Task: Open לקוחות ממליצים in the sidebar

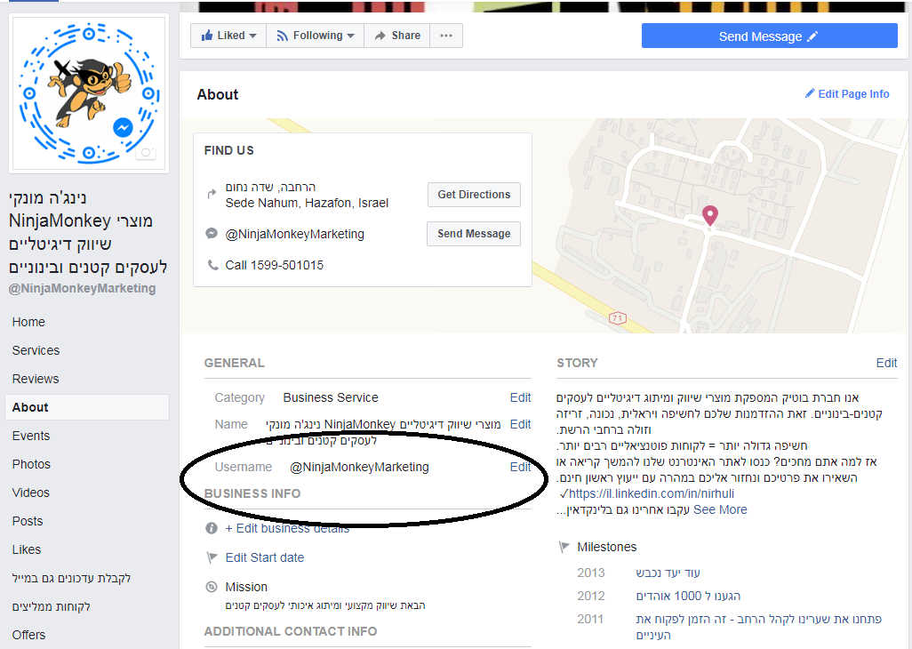Action: click(x=52, y=606)
